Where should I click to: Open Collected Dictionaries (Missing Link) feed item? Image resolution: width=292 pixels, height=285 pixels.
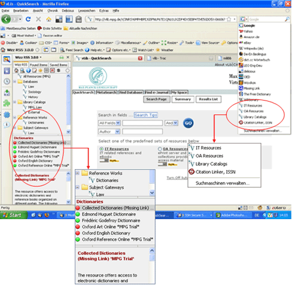42,142
